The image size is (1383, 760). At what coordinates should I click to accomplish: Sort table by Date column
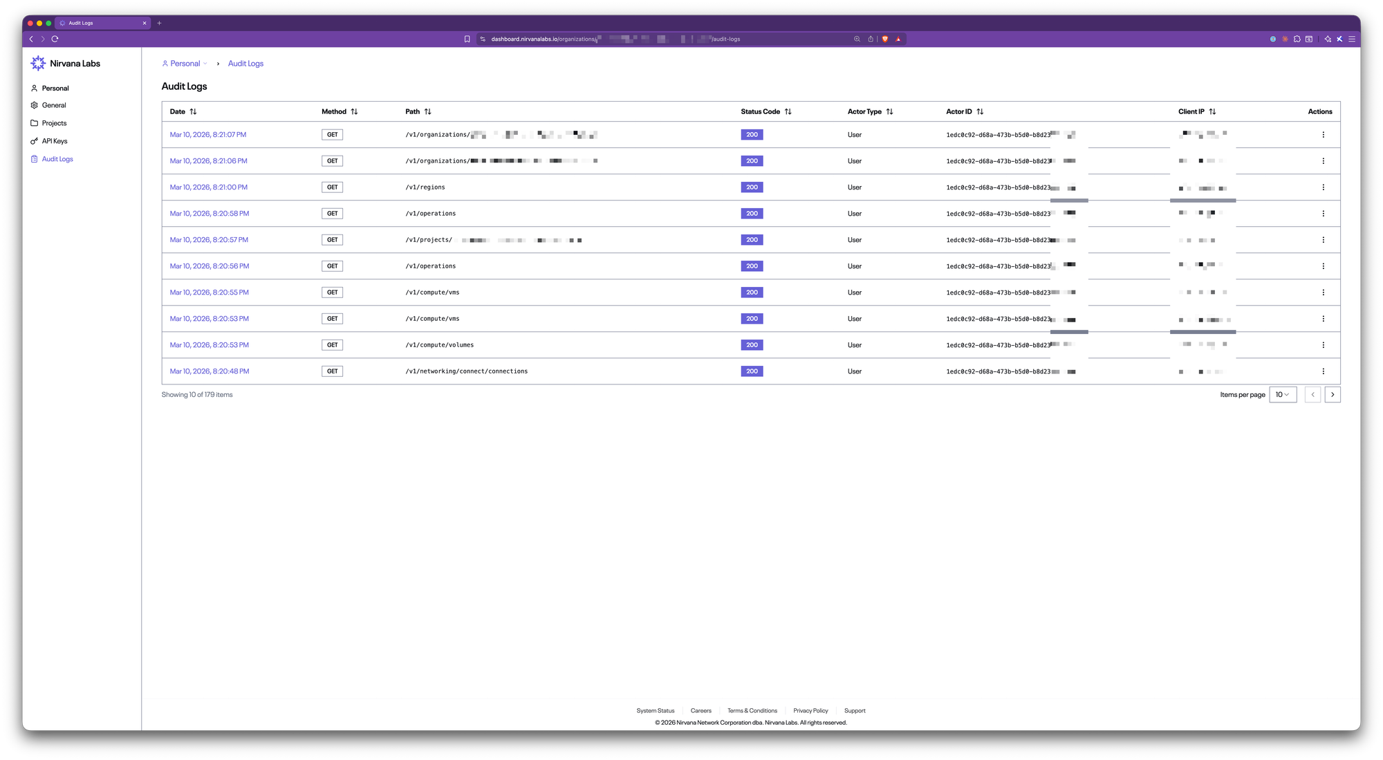[x=193, y=111]
